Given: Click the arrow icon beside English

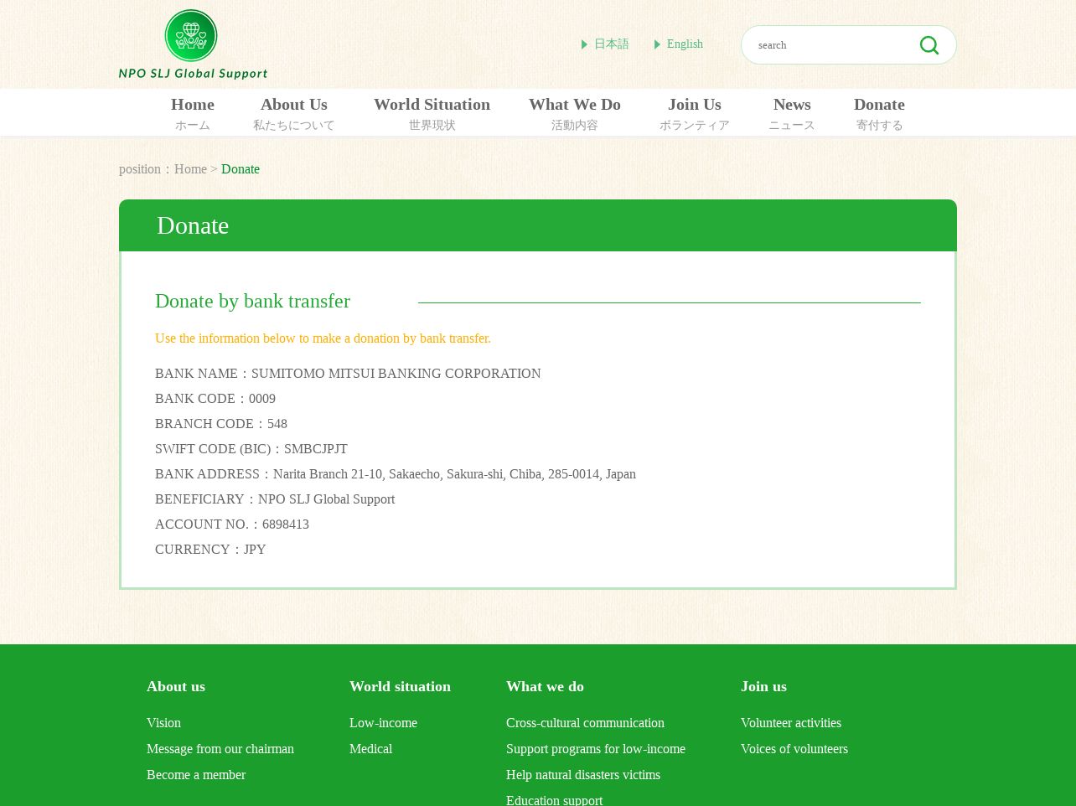Looking at the screenshot, I should [x=657, y=44].
